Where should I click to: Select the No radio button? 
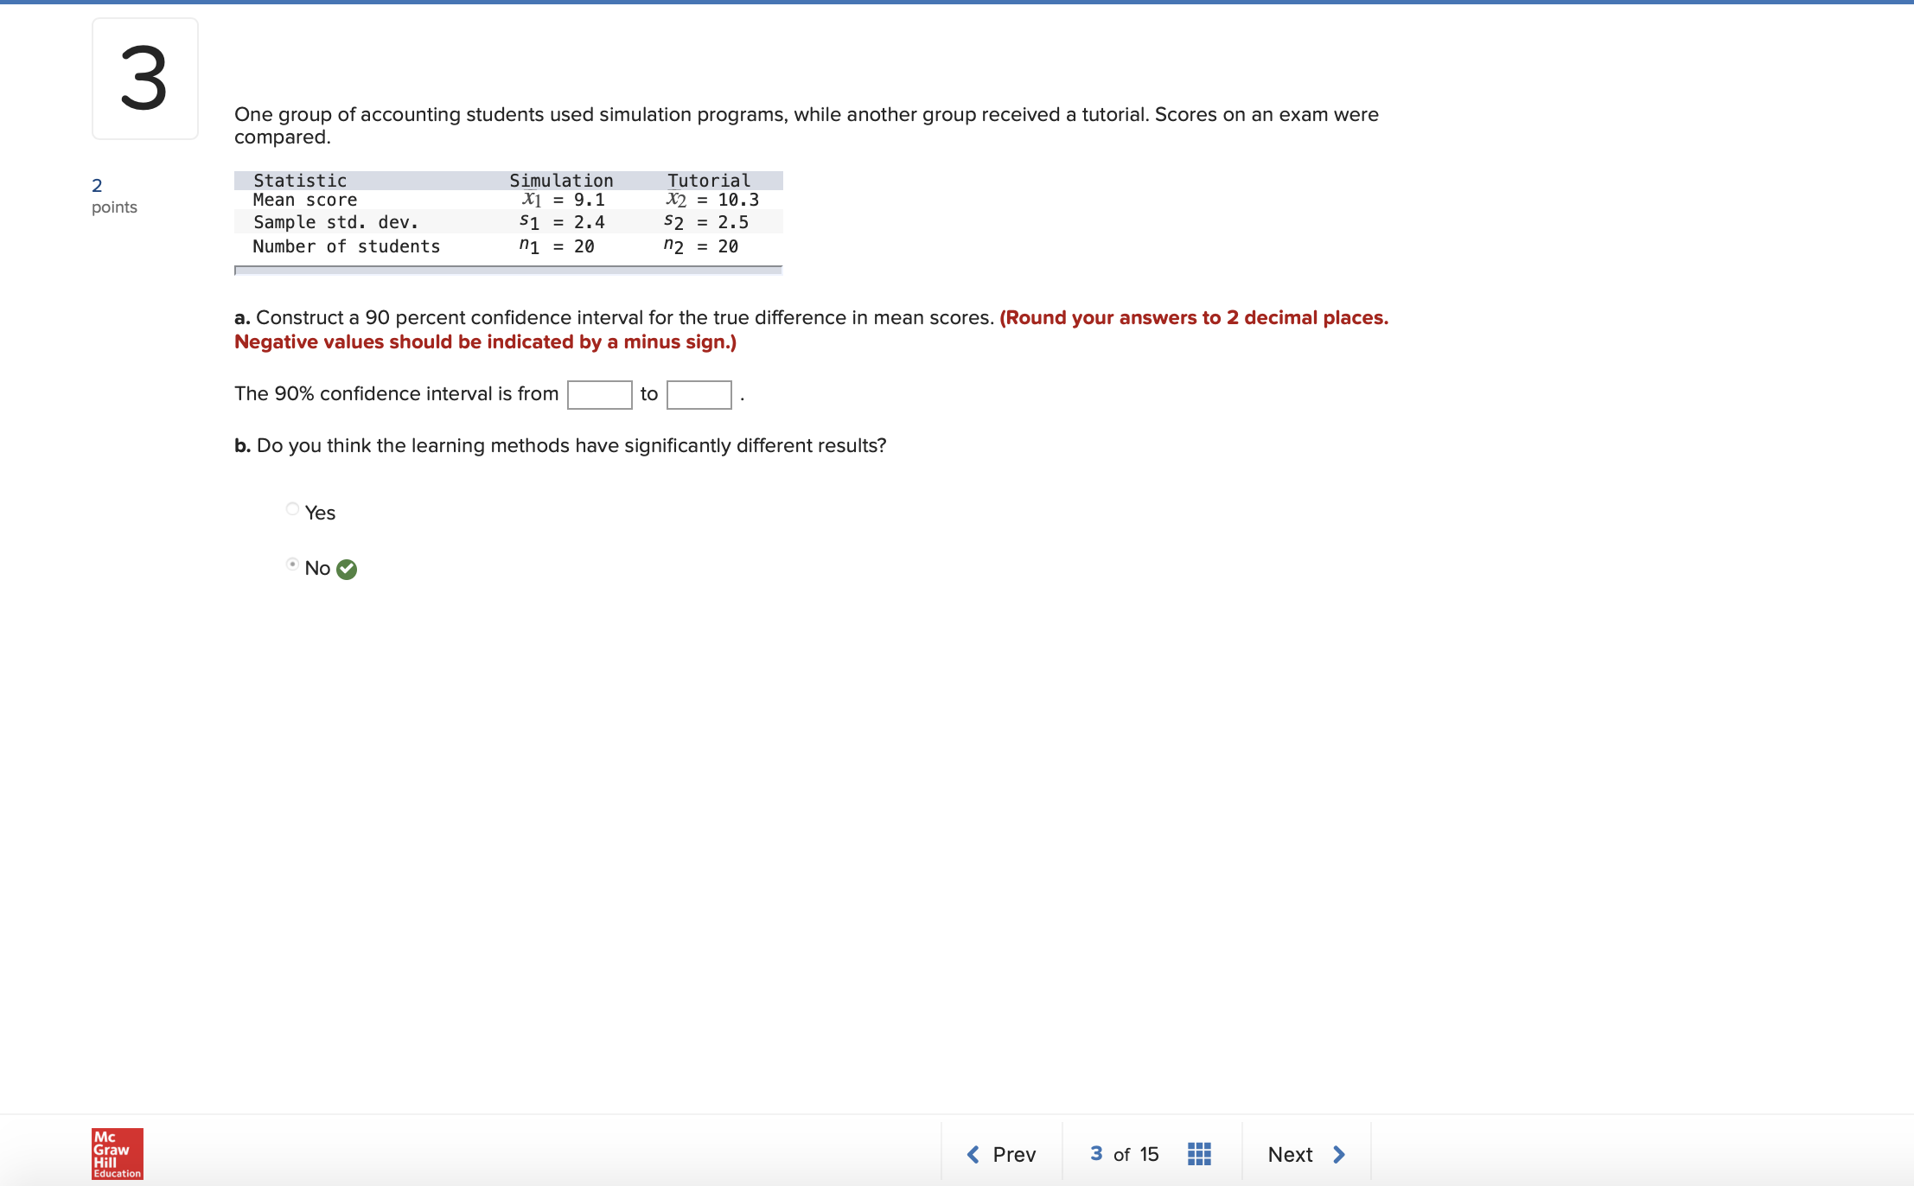coord(292,564)
